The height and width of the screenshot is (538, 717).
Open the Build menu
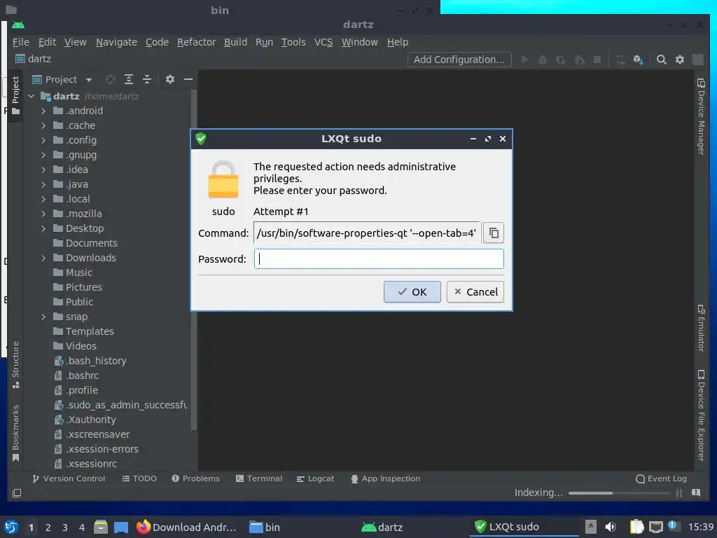[235, 42]
